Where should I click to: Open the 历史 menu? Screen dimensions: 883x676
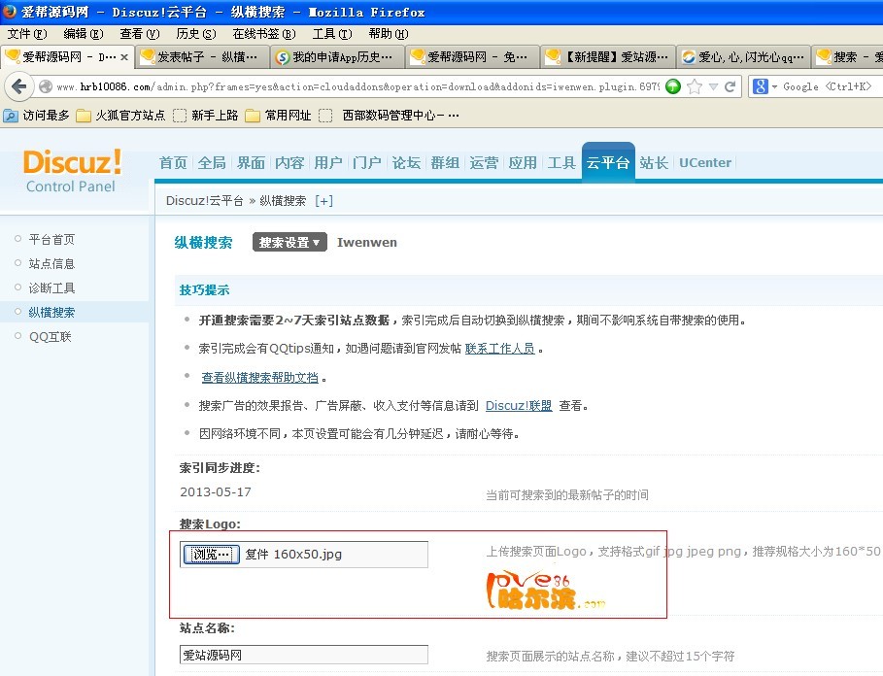(x=195, y=34)
